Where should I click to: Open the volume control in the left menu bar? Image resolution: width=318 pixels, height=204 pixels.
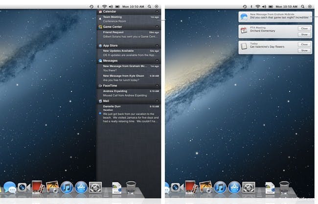click(111, 6)
